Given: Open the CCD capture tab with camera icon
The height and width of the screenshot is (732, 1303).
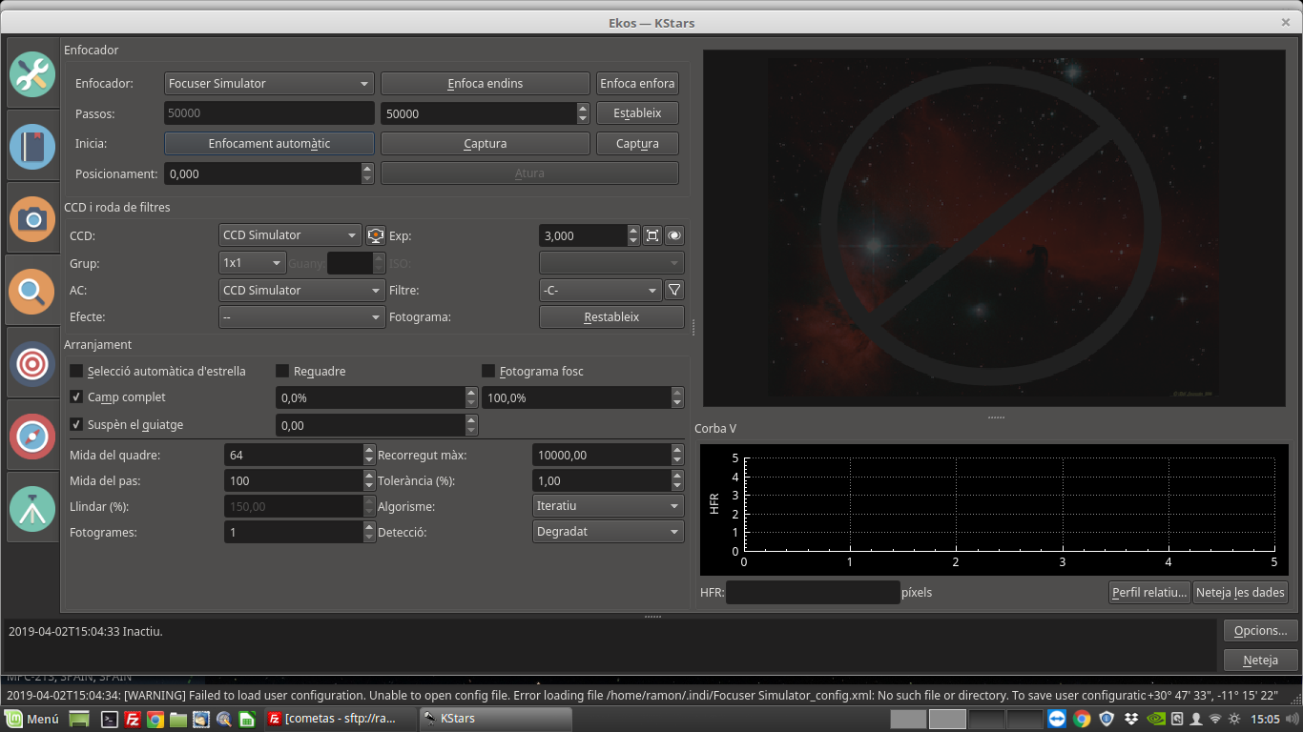Looking at the screenshot, I should [32, 219].
